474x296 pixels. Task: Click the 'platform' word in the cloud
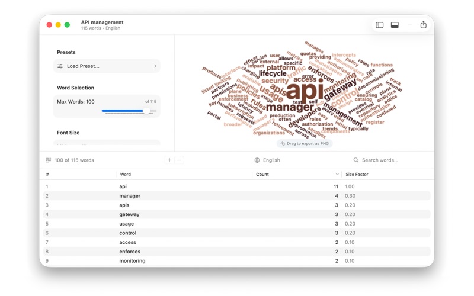coord(281,67)
